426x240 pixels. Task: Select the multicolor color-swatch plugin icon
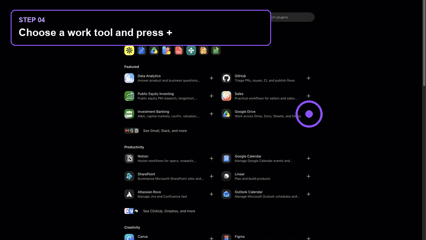(166, 50)
